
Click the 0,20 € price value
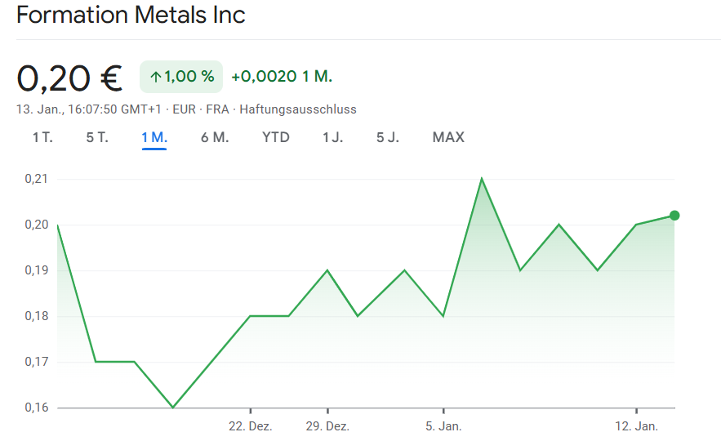click(x=69, y=78)
